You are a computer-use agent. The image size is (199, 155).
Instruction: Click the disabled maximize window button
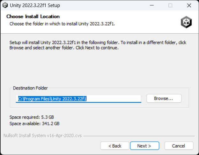(170, 5)
